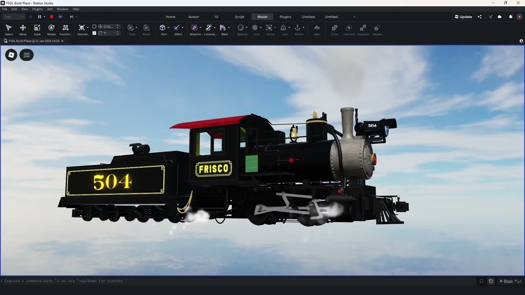Expand the pause options arrow
Viewport: 525px width, 295px height.
(x=44, y=17)
